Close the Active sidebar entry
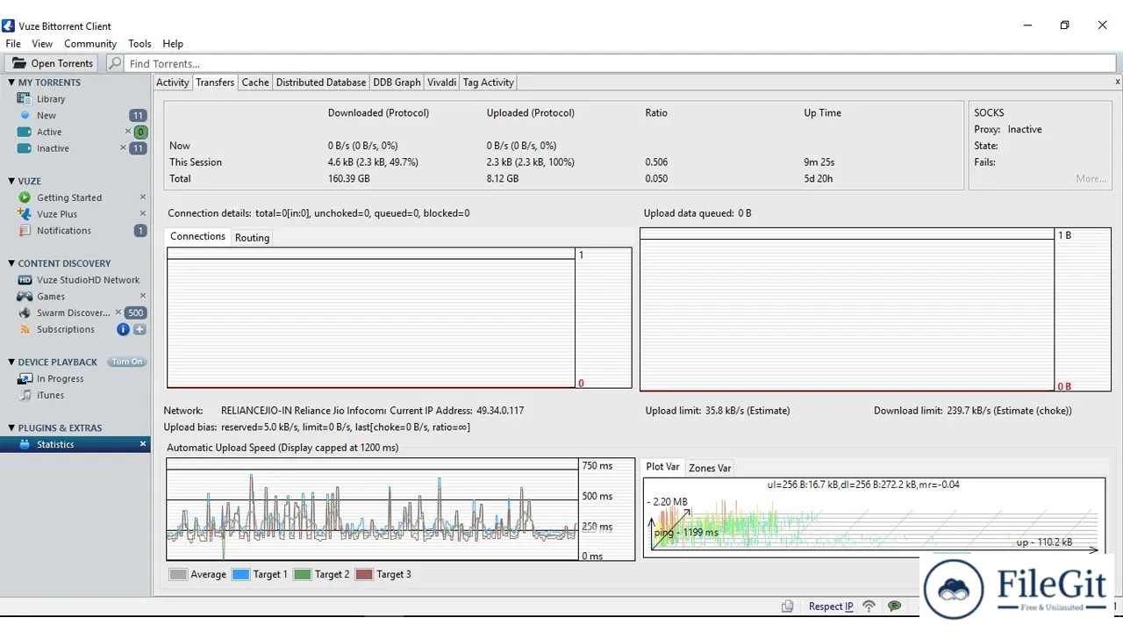1123x632 pixels. click(x=127, y=132)
